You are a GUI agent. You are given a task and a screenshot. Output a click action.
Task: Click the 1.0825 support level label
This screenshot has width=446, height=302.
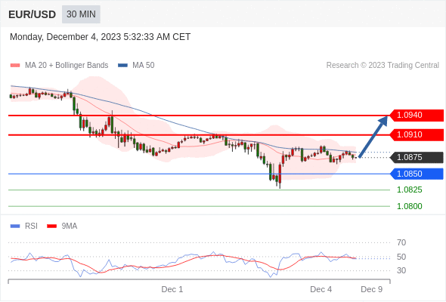click(x=409, y=190)
